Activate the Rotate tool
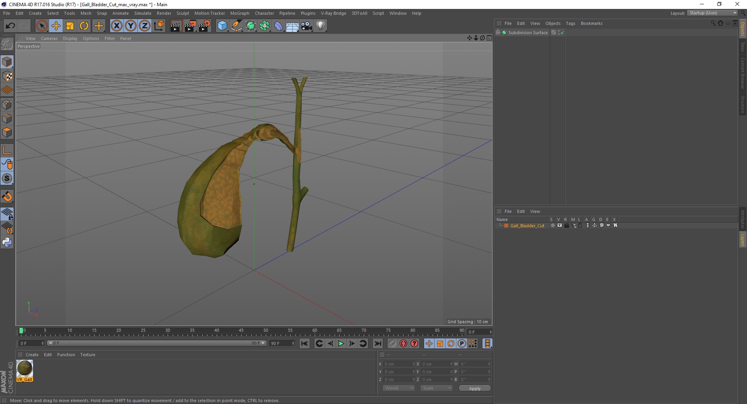 coord(84,26)
